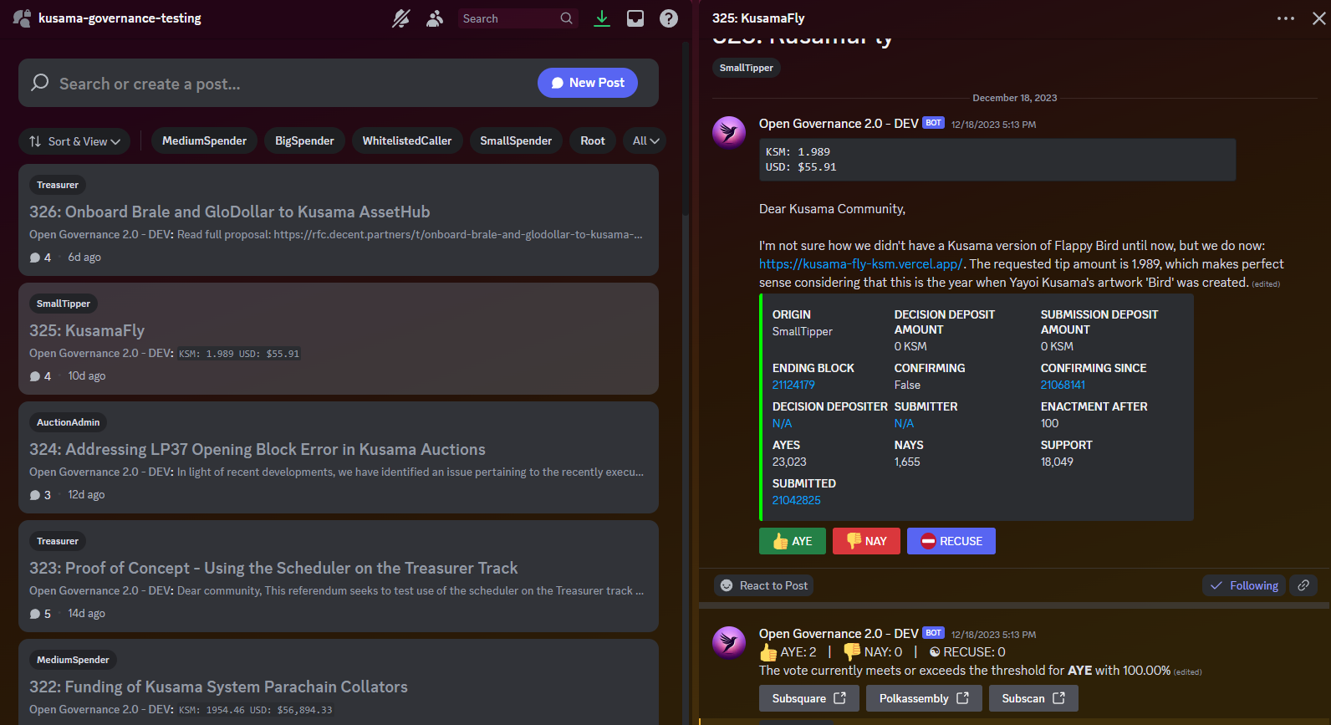1331x725 pixels.
Task: Click the New Post button
Action: [588, 83]
